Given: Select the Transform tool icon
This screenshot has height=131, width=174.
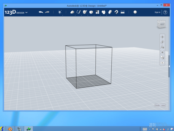Looking at the screenshot, I should 60,12.
